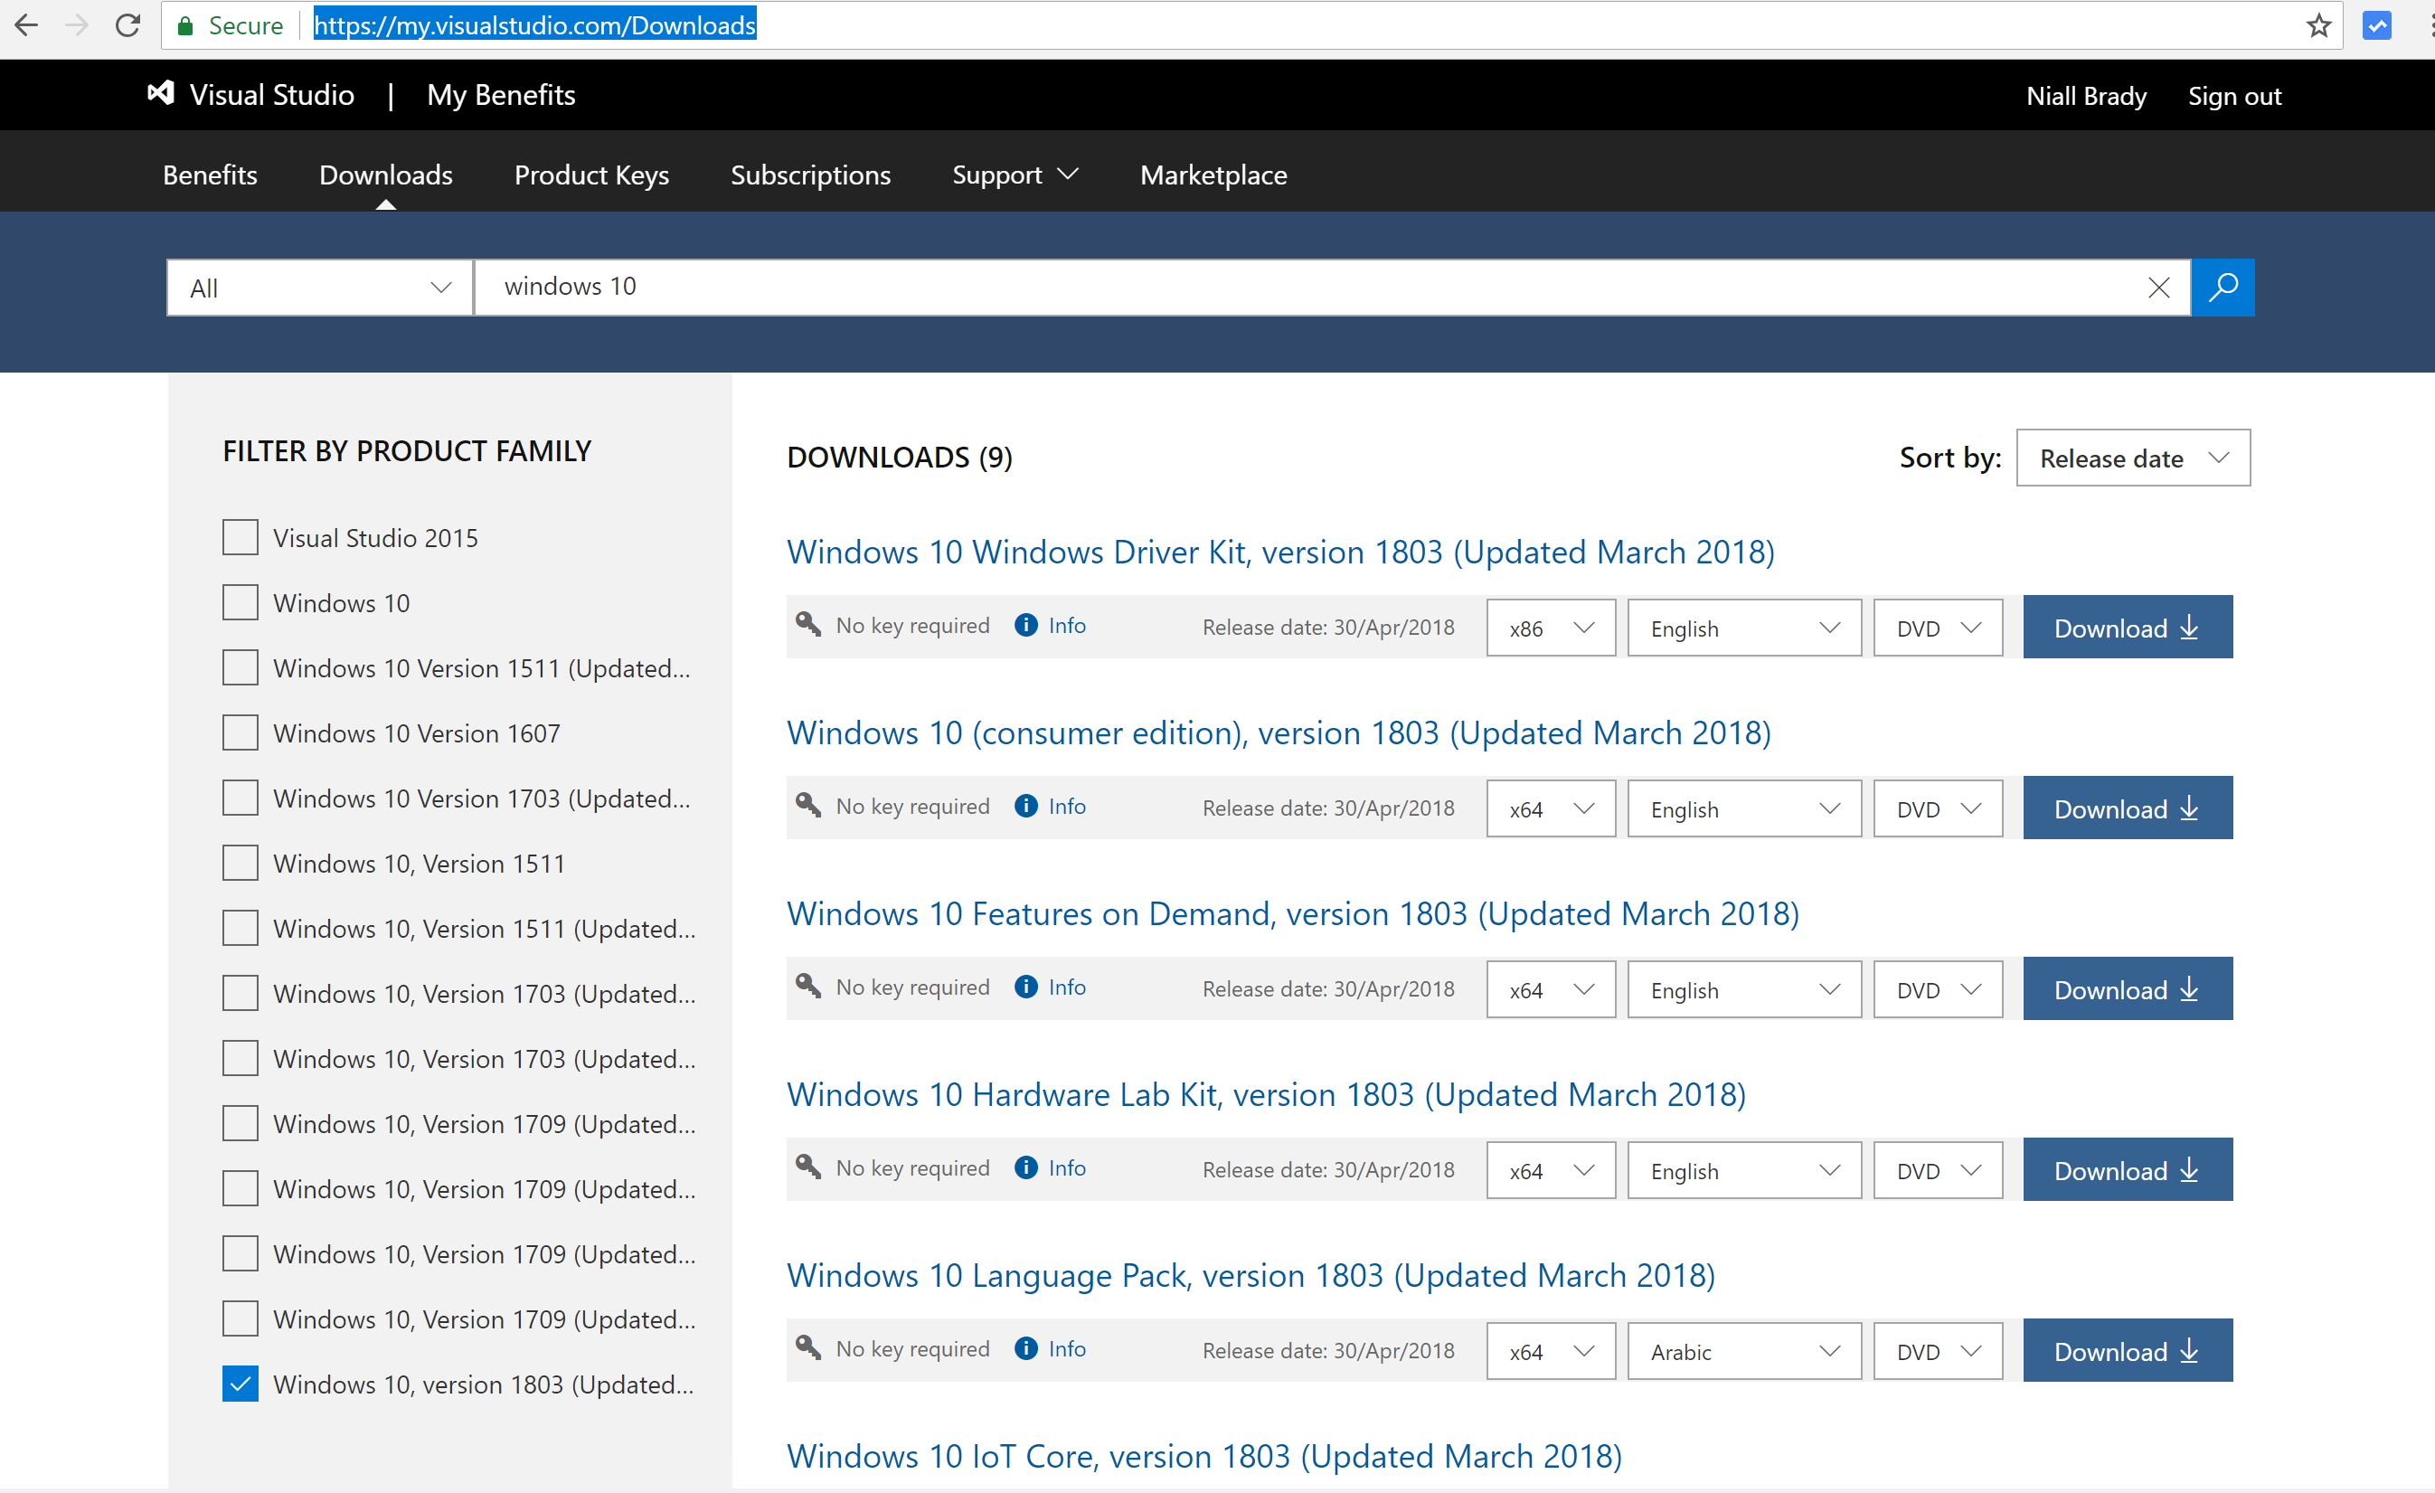Open the Product Keys tab
The image size is (2435, 1493).
pos(591,175)
